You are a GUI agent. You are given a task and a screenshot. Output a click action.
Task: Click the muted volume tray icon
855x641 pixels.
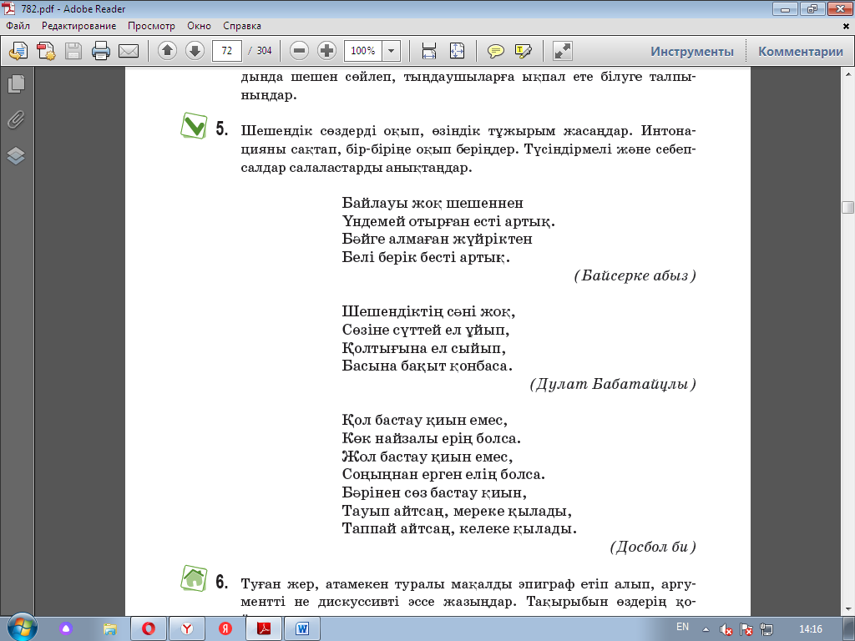click(726, 629)
